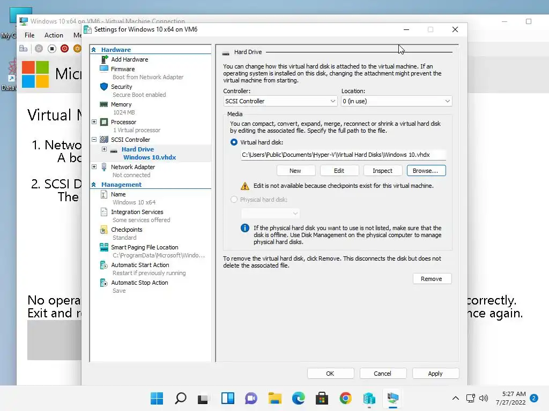549x411 pixels.
Task: Collapse the SCSI Controller tree node
Action: point(94,139)
